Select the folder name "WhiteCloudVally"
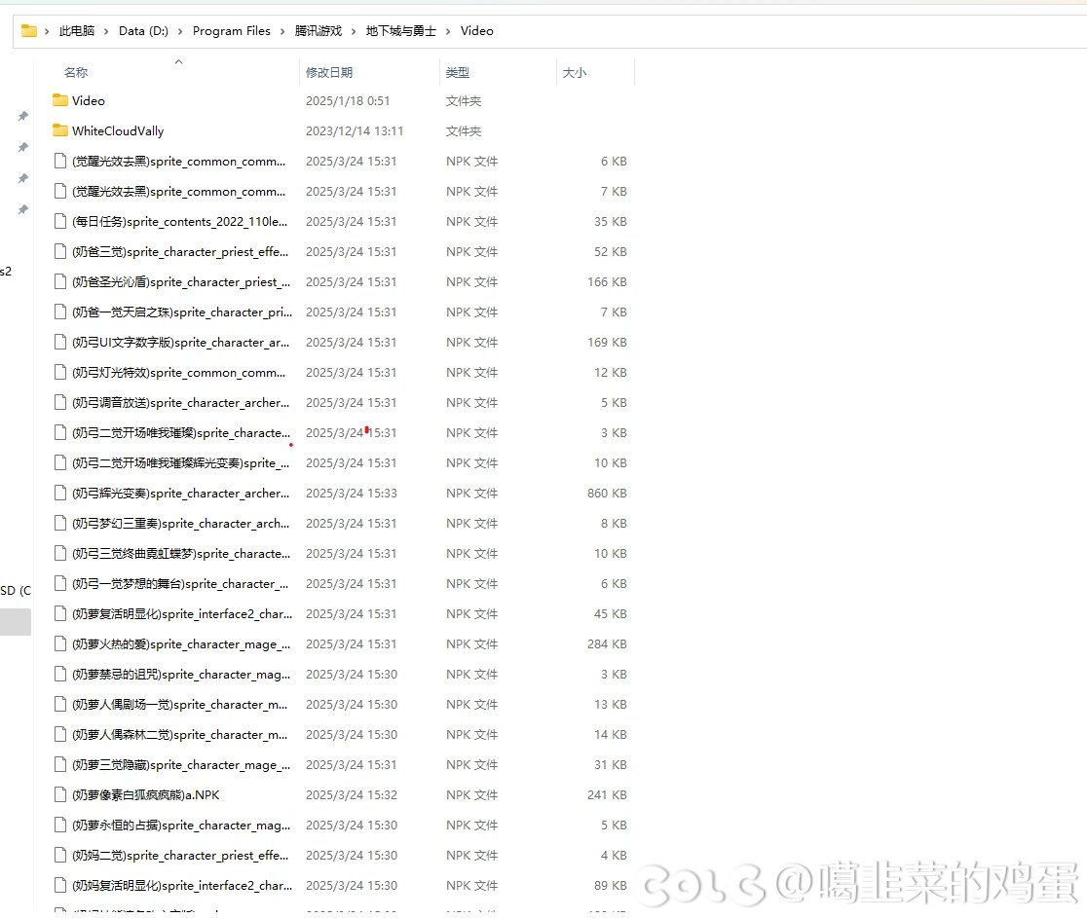Screen dimensions: 1087x918 (x=118, y=131)
